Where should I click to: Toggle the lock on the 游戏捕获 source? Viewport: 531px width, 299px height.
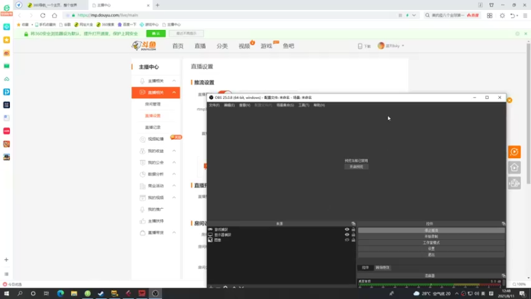[353, 229]
